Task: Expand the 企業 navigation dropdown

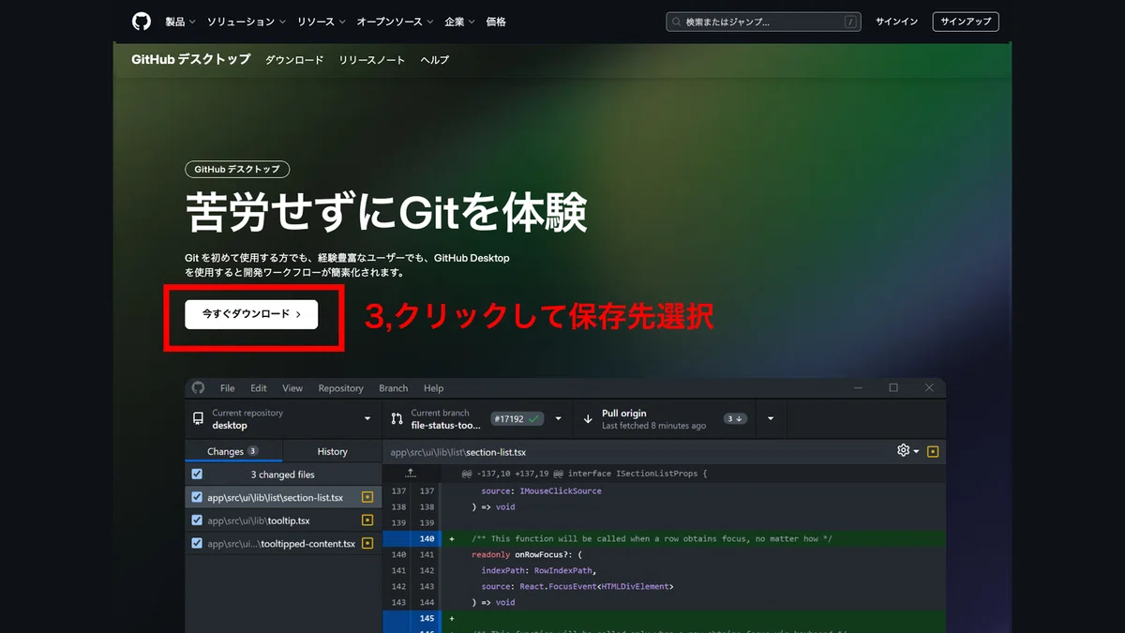Action: (460, 22)
